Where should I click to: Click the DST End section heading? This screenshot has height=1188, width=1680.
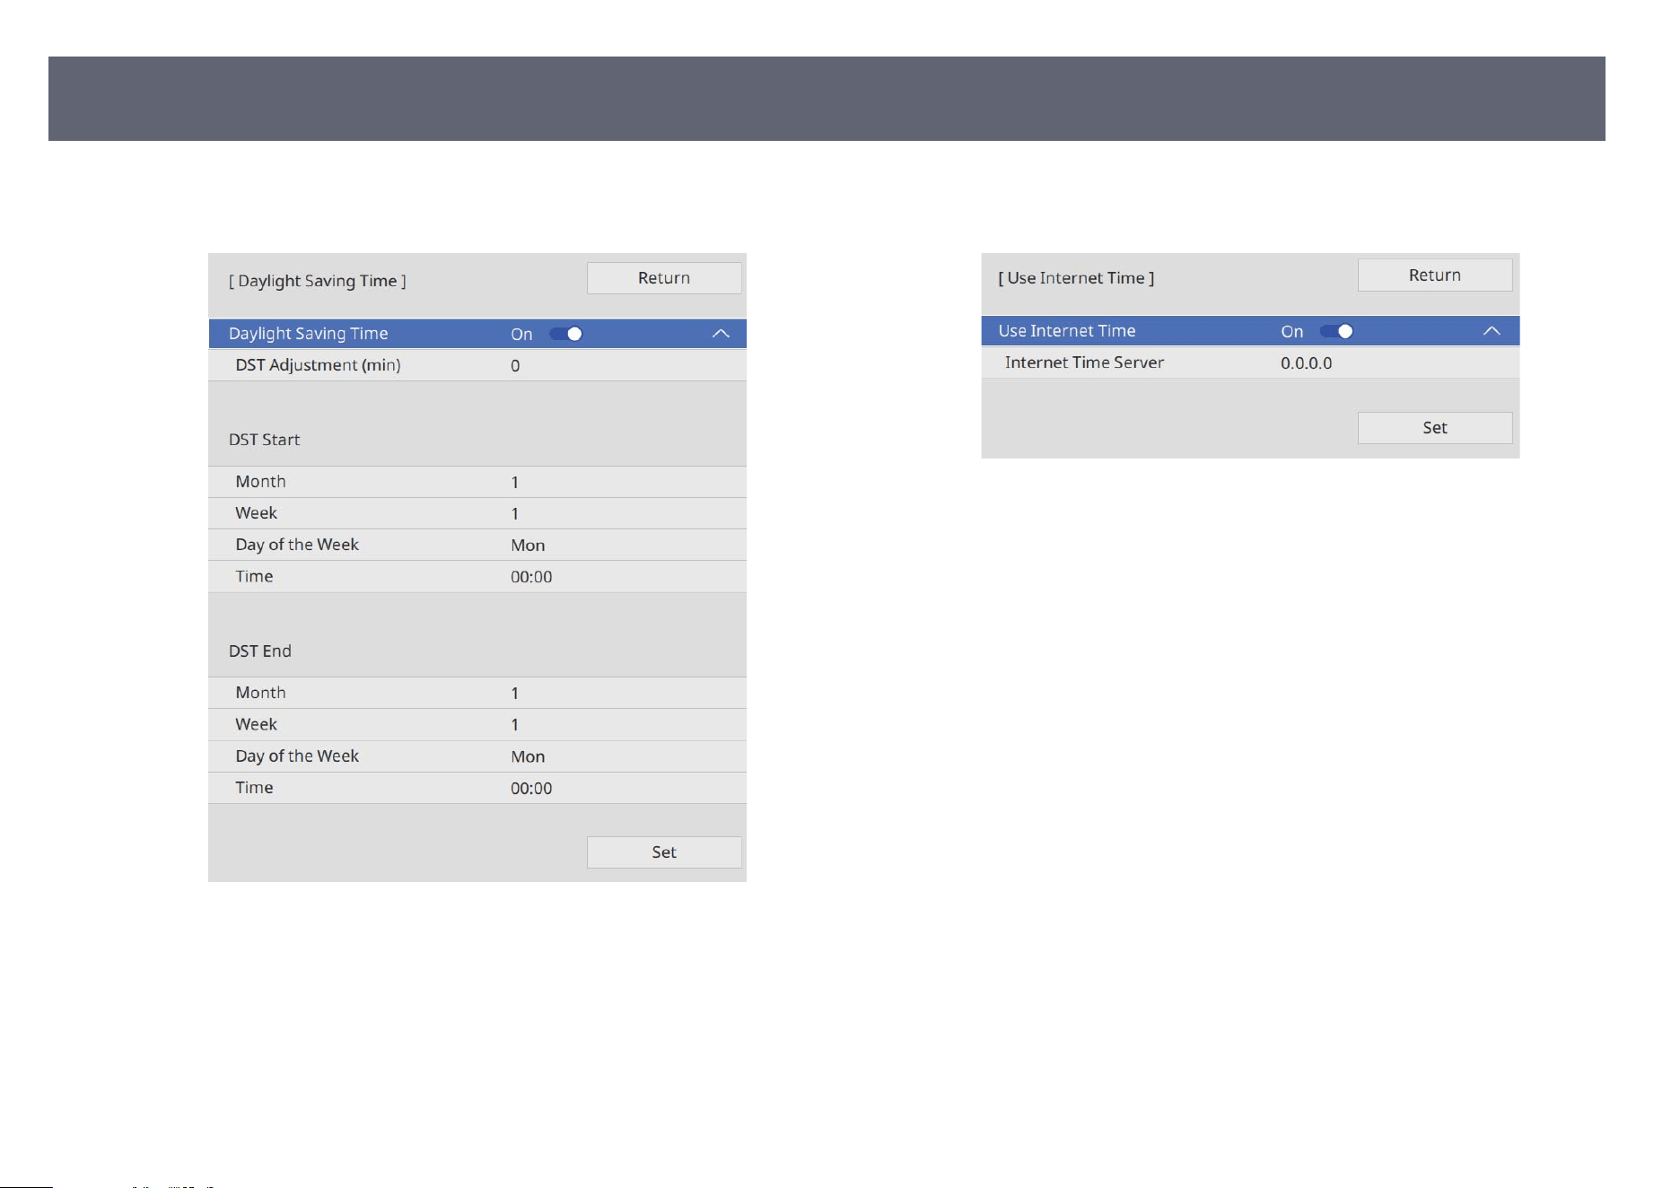point(259,651)
